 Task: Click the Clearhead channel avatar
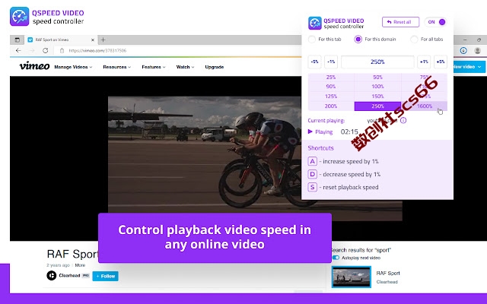point(52,275)
